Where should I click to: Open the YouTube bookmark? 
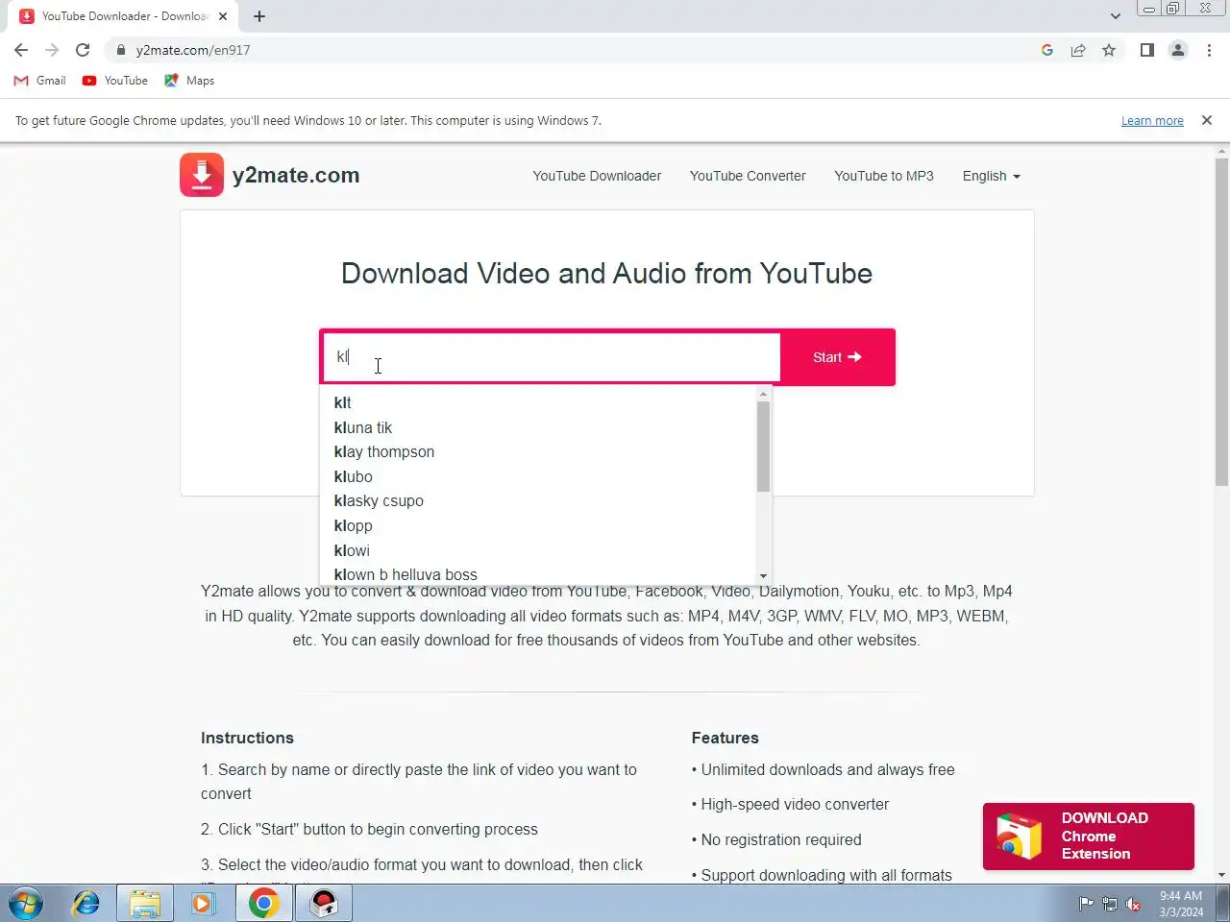115,81
